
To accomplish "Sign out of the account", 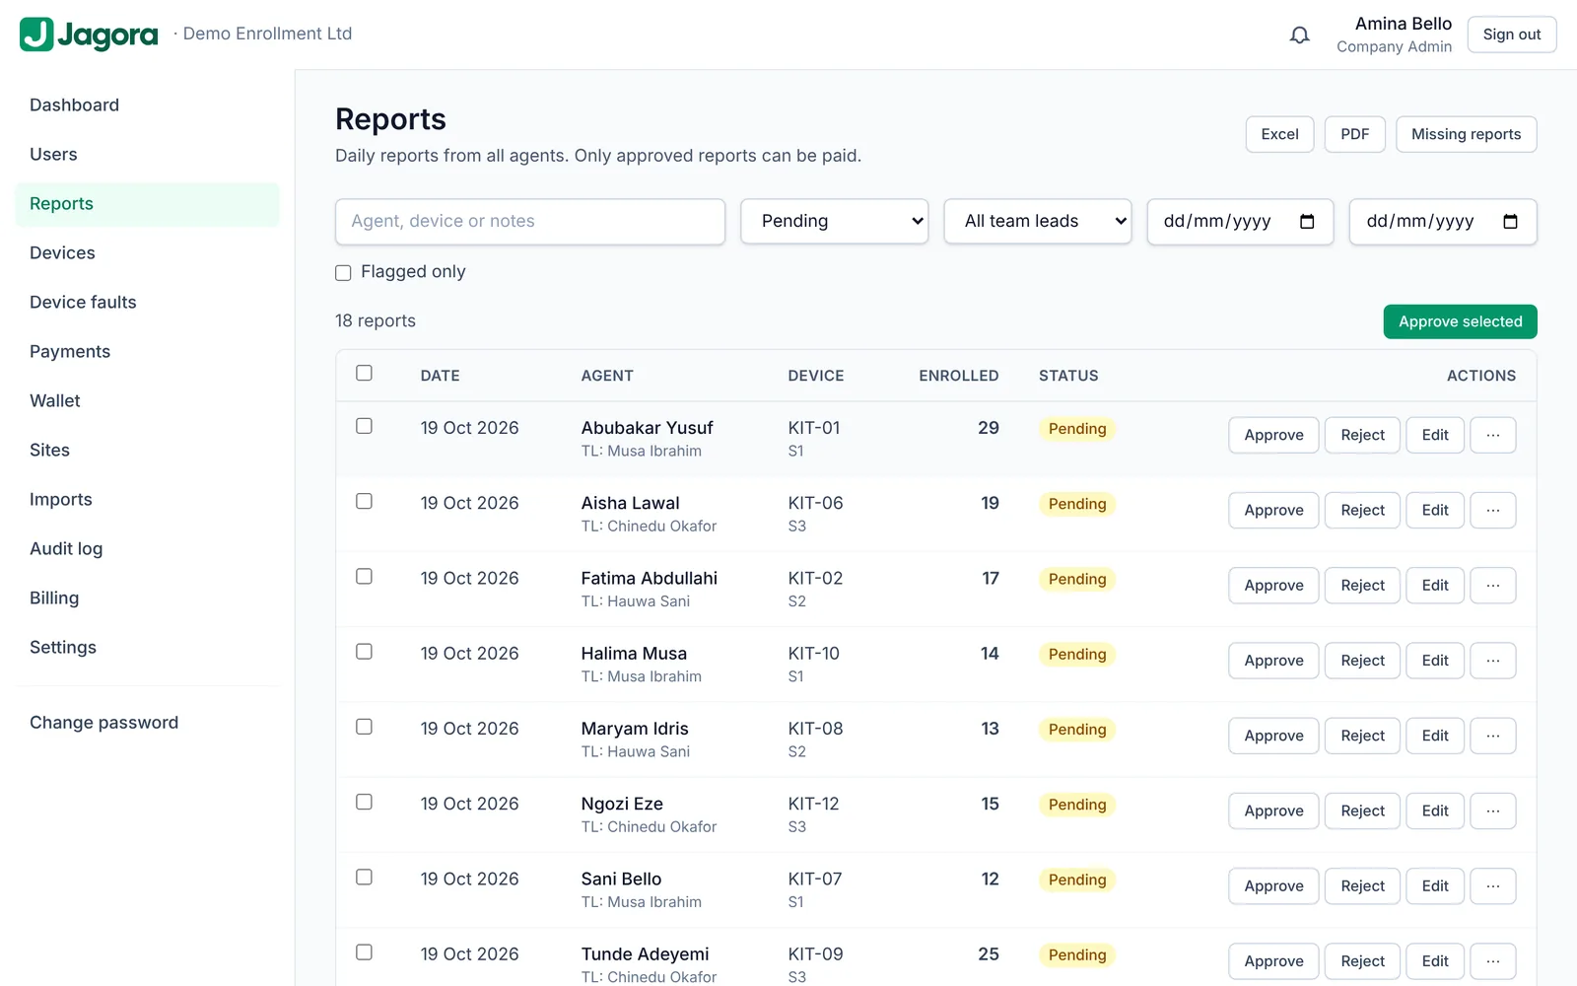I will tap(1511, 35).
